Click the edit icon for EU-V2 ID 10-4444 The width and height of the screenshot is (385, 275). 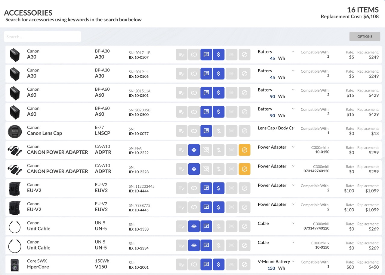182,188
